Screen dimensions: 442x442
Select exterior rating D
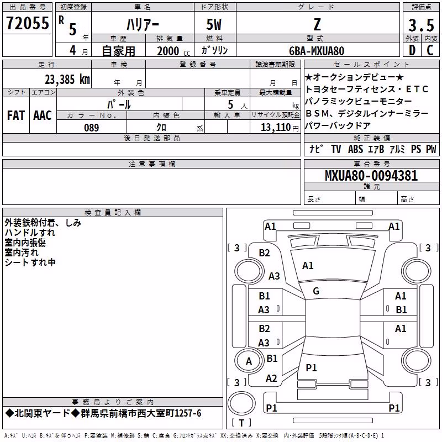(412, 50)
